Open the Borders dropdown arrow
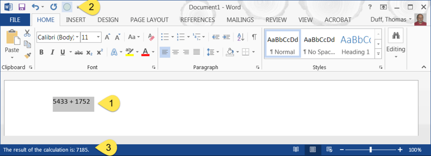The image size is (431, 156). point(253,52)
